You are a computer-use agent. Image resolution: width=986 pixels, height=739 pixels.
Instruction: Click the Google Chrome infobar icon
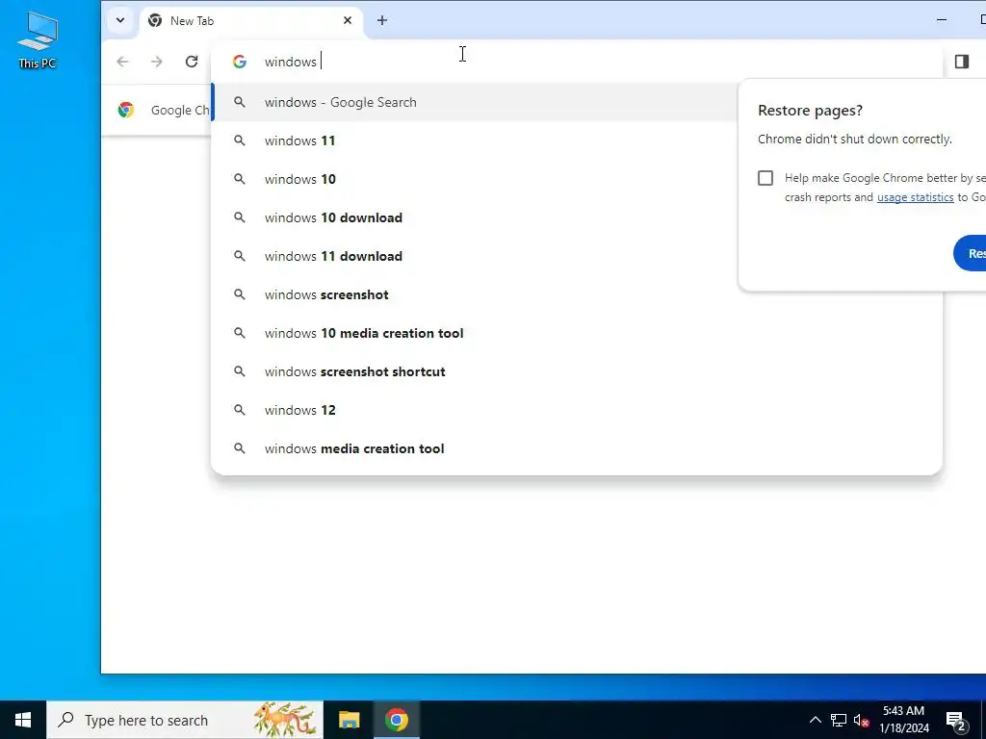[126, 110]
